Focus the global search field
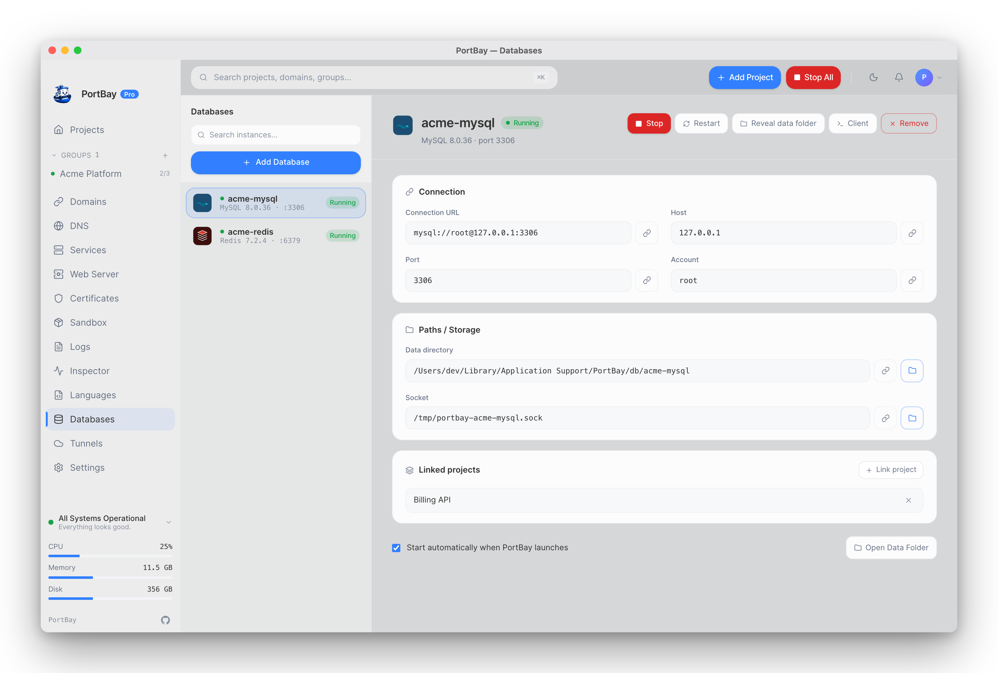The height and width of the screenshot is (673, 998). click(x=374, y=77)
